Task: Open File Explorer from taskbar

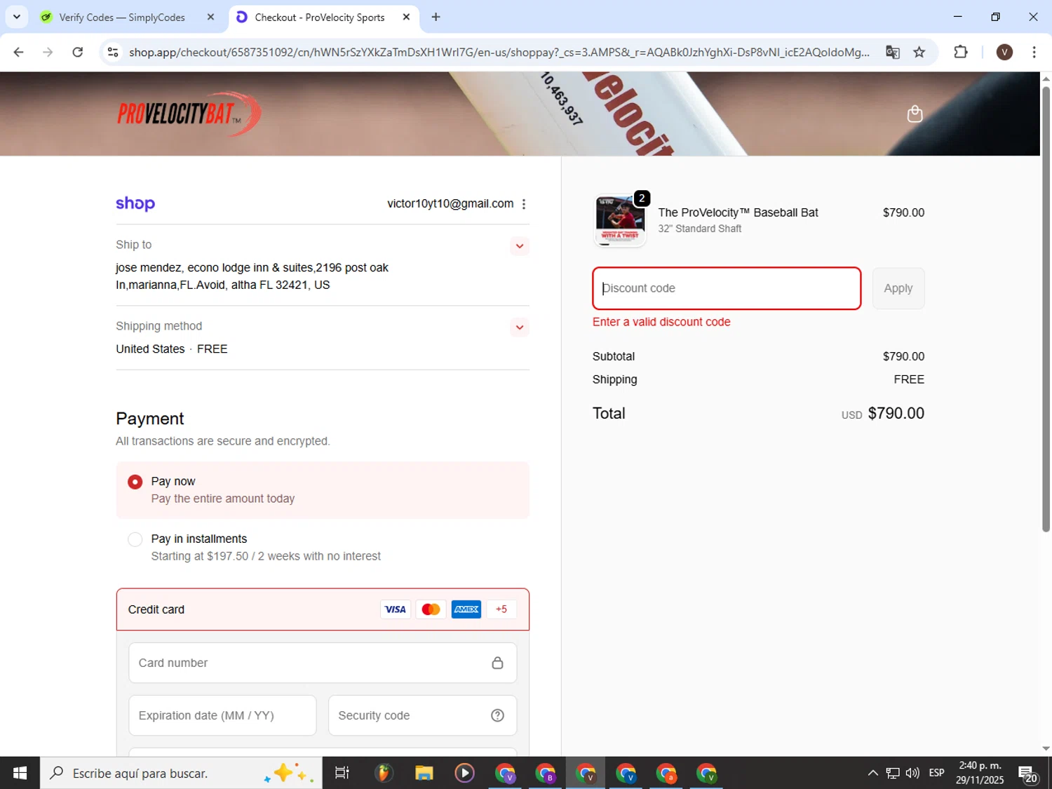Action: point(424,773)
